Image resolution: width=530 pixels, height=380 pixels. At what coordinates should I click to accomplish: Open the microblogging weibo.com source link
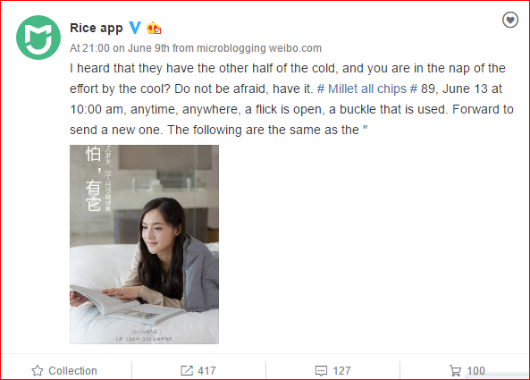pos(259,48)
